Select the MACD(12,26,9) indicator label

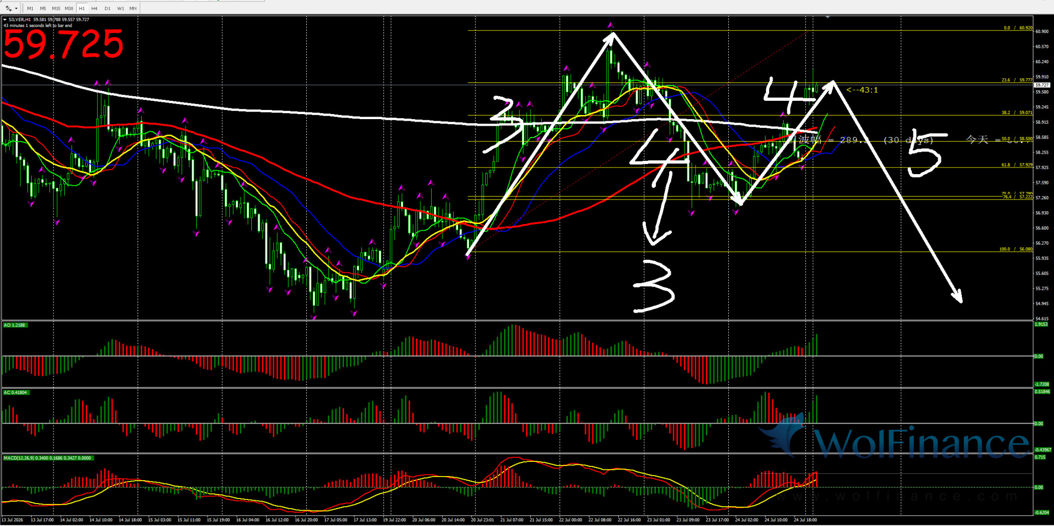point(47,458)
